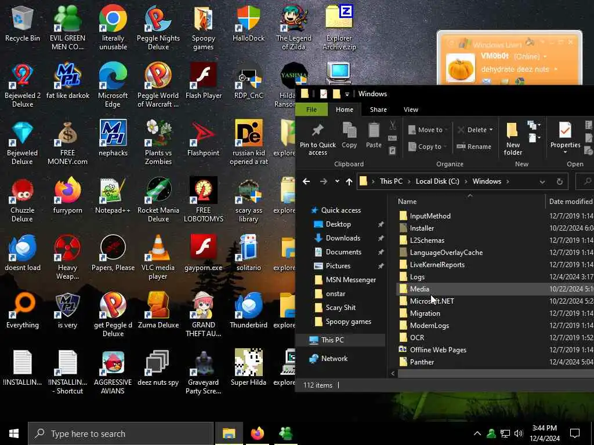
Task: Select Quick access in navigation pane
Action: point(341,210)
